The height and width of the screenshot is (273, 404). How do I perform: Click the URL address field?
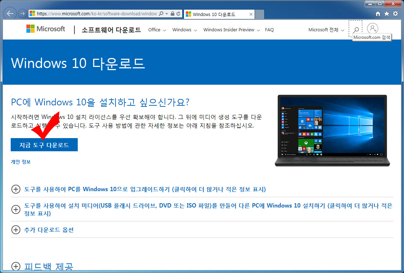click(97, 14)
